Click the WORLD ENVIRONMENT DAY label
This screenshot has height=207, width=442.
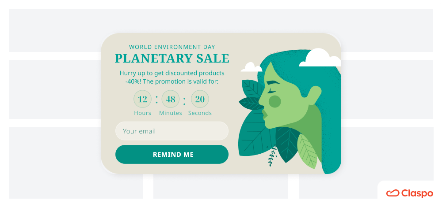pyautogui.click(x=172, y=47)
